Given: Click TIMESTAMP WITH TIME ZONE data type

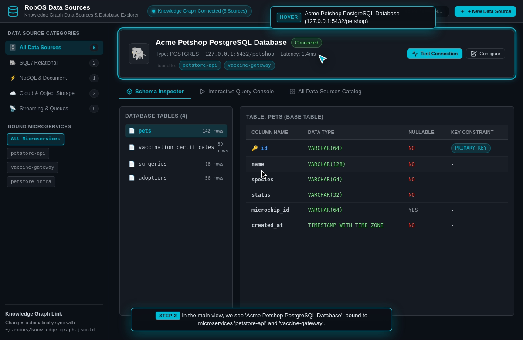Looking at the screenshot, I should (346, 225).
